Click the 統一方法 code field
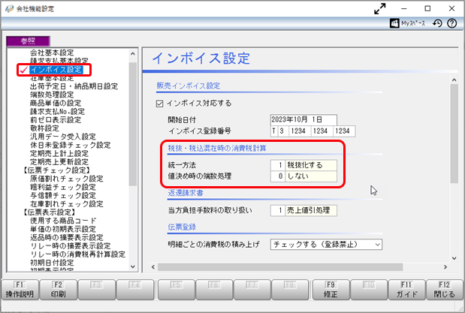 tap(278, 165)
